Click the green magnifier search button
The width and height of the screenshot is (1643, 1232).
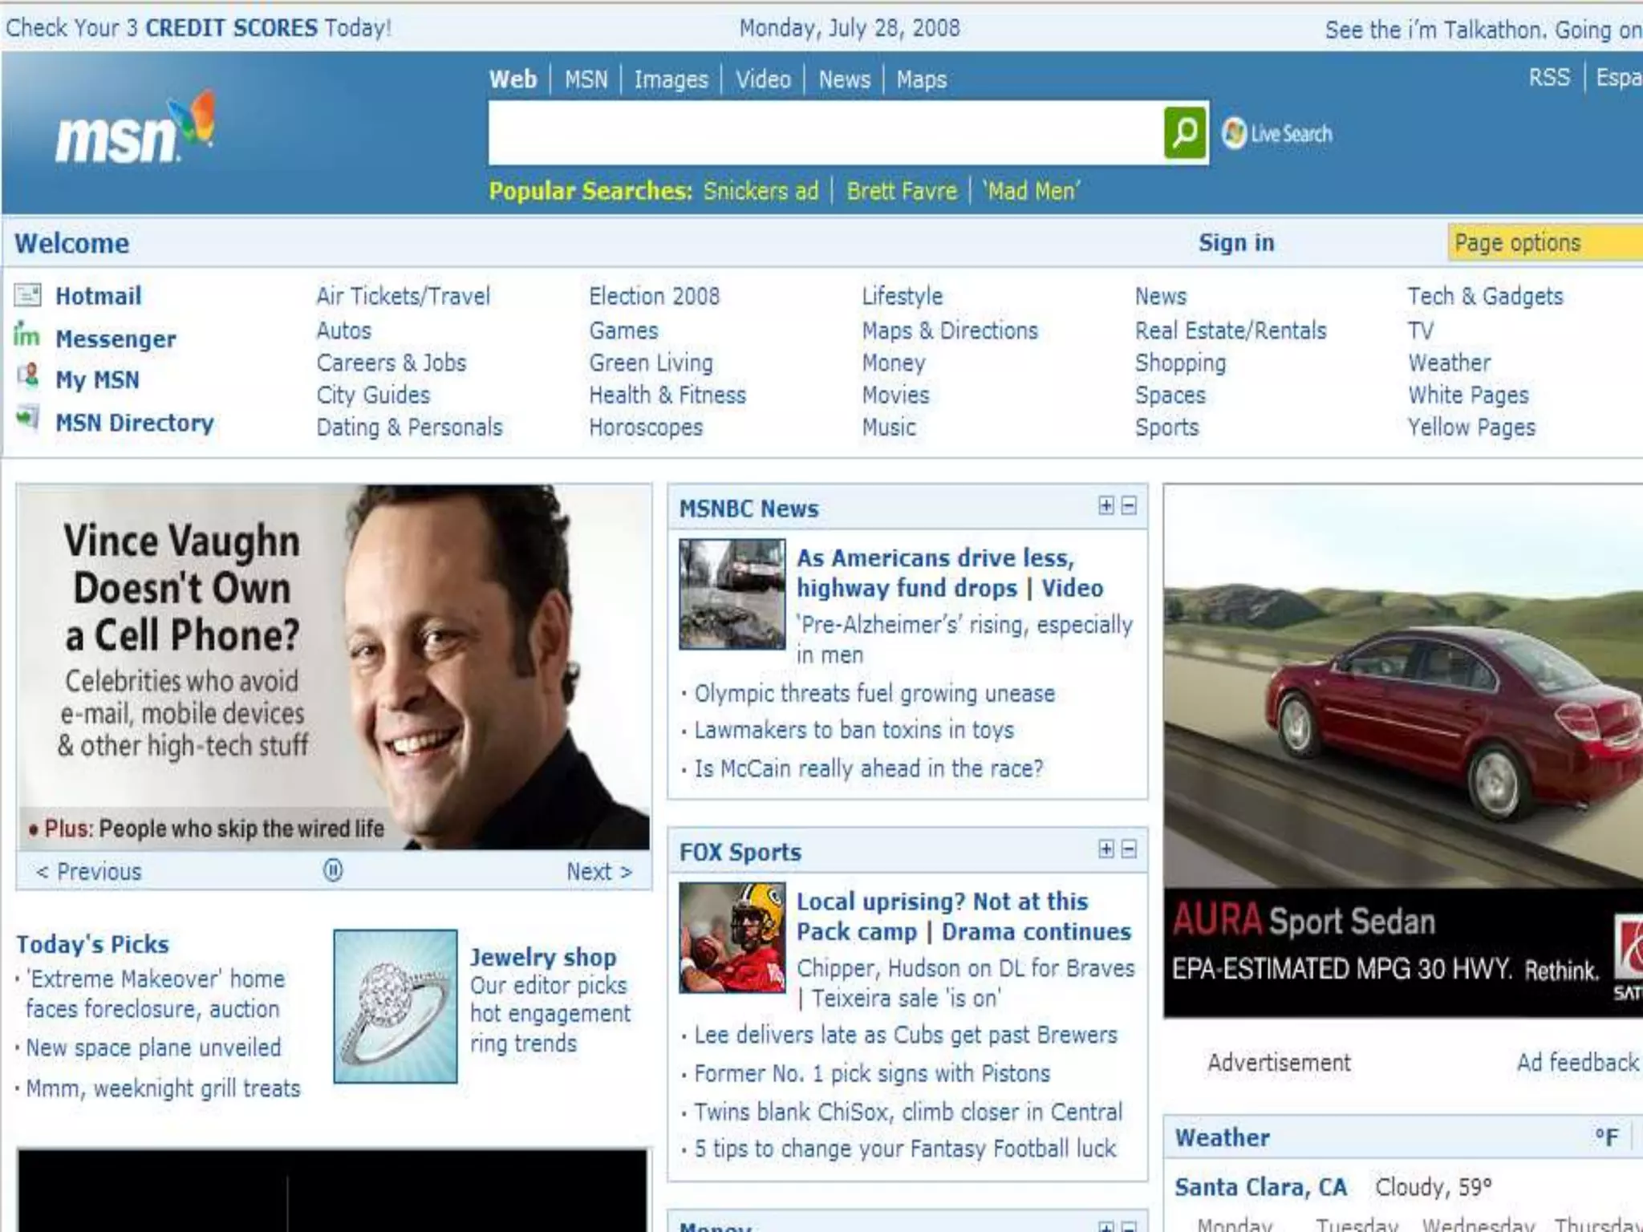coord(1185,133)
